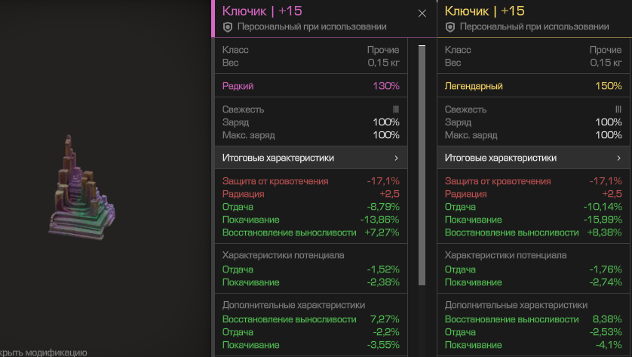Click the Класс label in the legendary panel

(458, 50)
